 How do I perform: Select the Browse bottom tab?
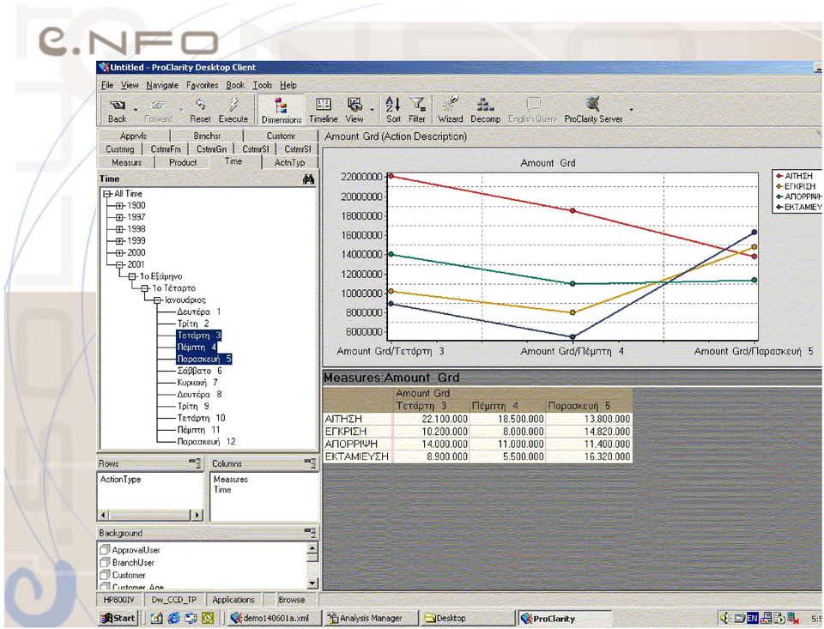tap(292, 600)
